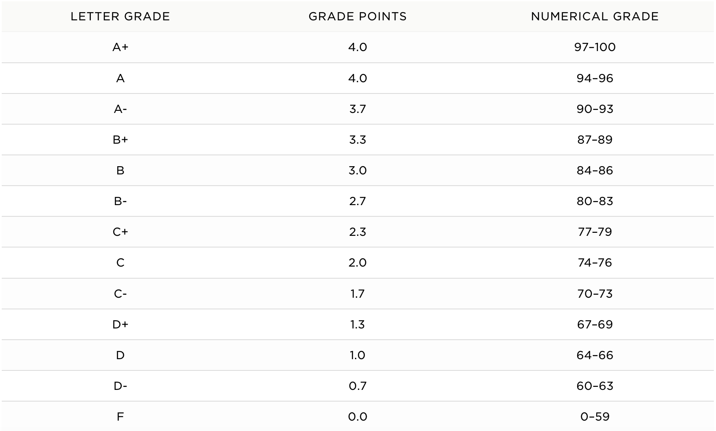Select the 3.3 grade points value
The height and width of the screenshot is (431, 716).
pos(358,140)
